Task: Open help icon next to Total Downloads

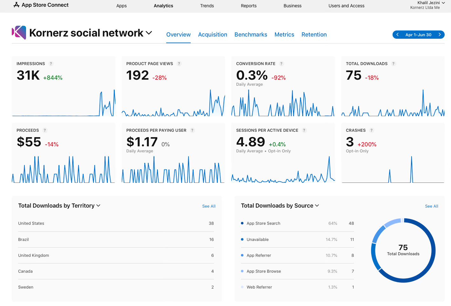Action: [393, 64]
